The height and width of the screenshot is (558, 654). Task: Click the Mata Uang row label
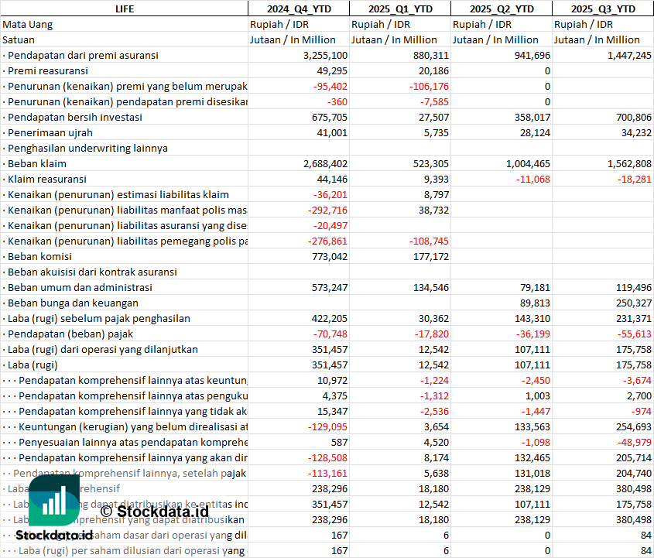tap(28, 24)
